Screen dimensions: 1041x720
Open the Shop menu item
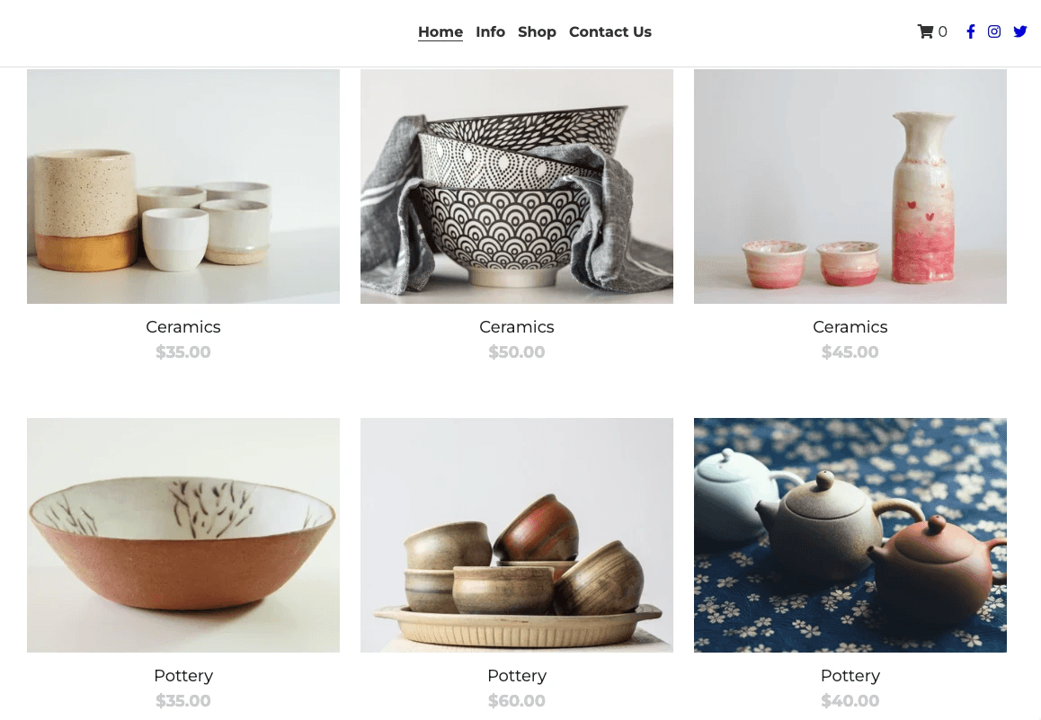(x=537, y=31)
